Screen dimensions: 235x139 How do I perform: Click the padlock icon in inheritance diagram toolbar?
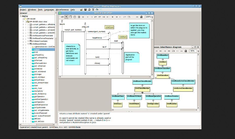186,51
